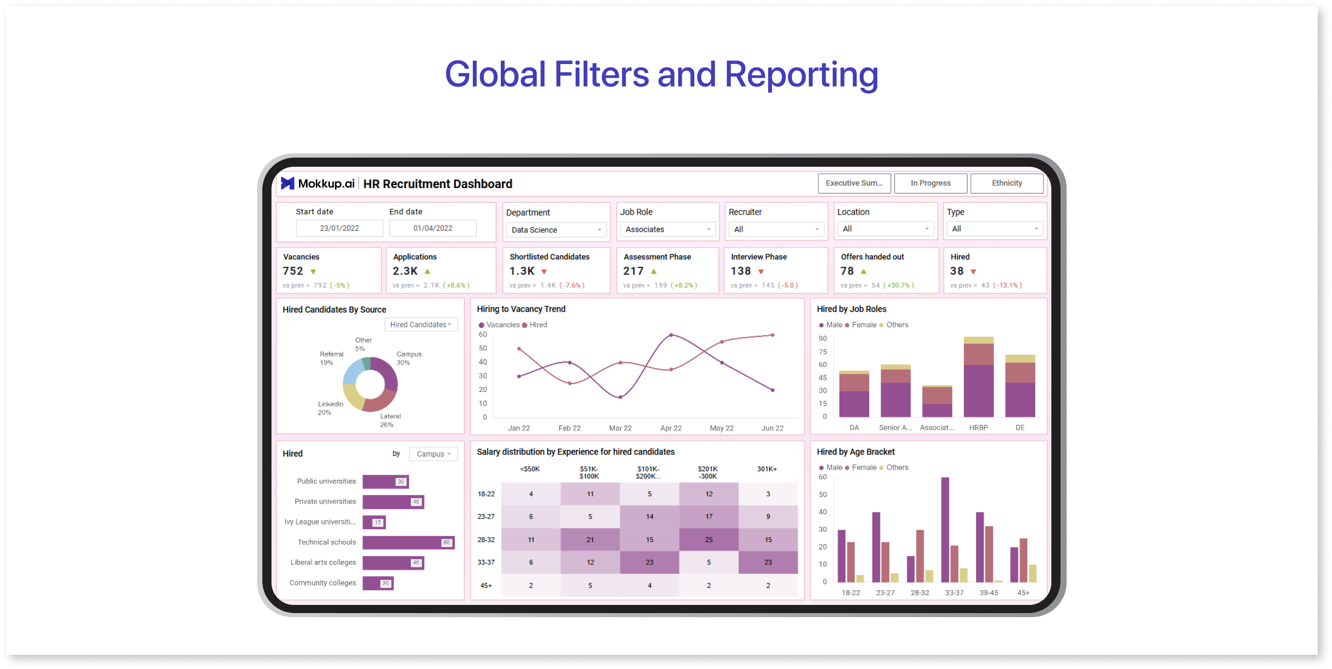Click heatmap cell 21 in row 28-32

590,539
